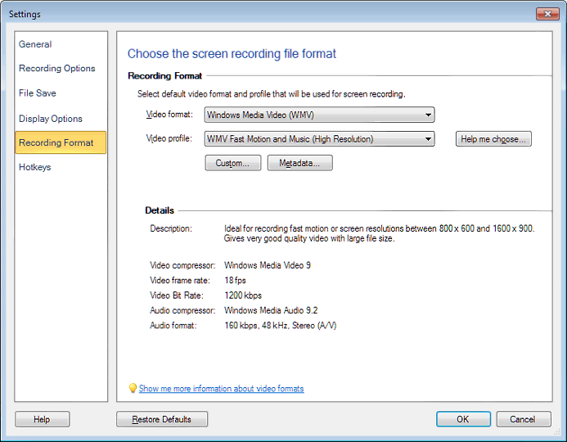Select Recording Format in sidebar
Screen dimensions: 567x442
pos(56,142)
